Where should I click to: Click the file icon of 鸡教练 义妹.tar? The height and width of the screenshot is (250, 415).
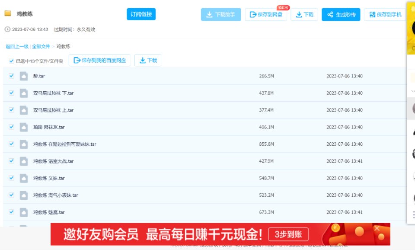[x=24, y=178]
